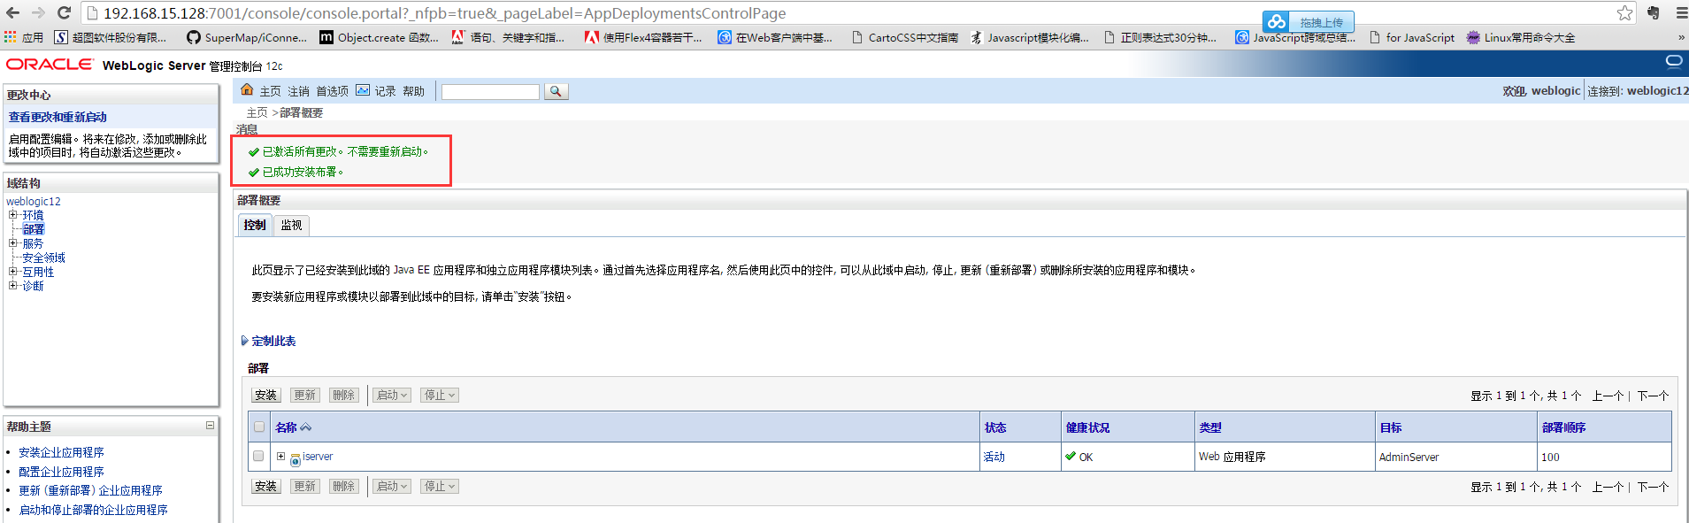Click the page icon in address bar
The image size is (1689, 523).
92,13
